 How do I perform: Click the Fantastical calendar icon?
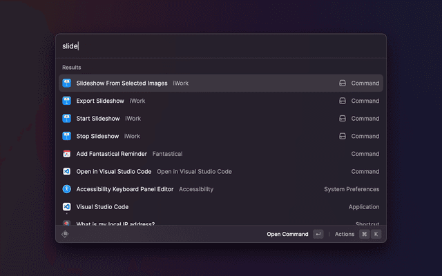point(67,154)
